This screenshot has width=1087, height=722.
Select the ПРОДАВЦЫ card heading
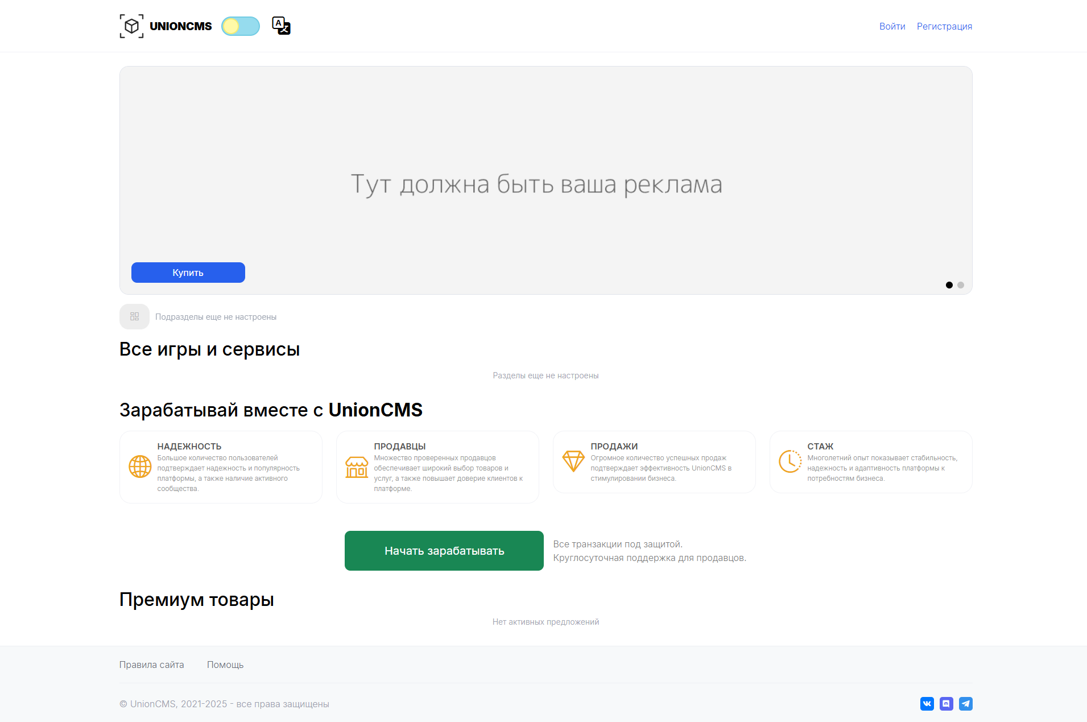click(400, 447)
